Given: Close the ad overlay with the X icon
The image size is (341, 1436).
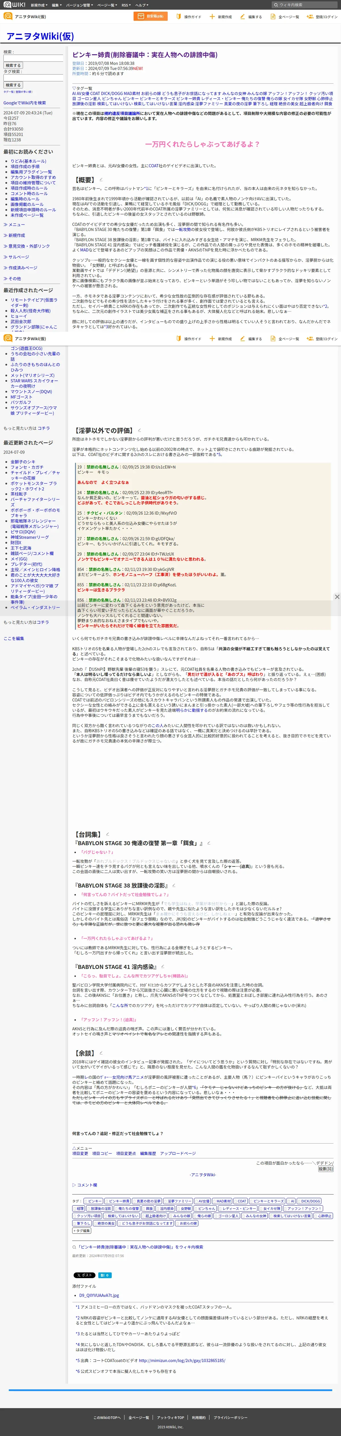Looking at the screenshot, I should click(x=336, y=597).
